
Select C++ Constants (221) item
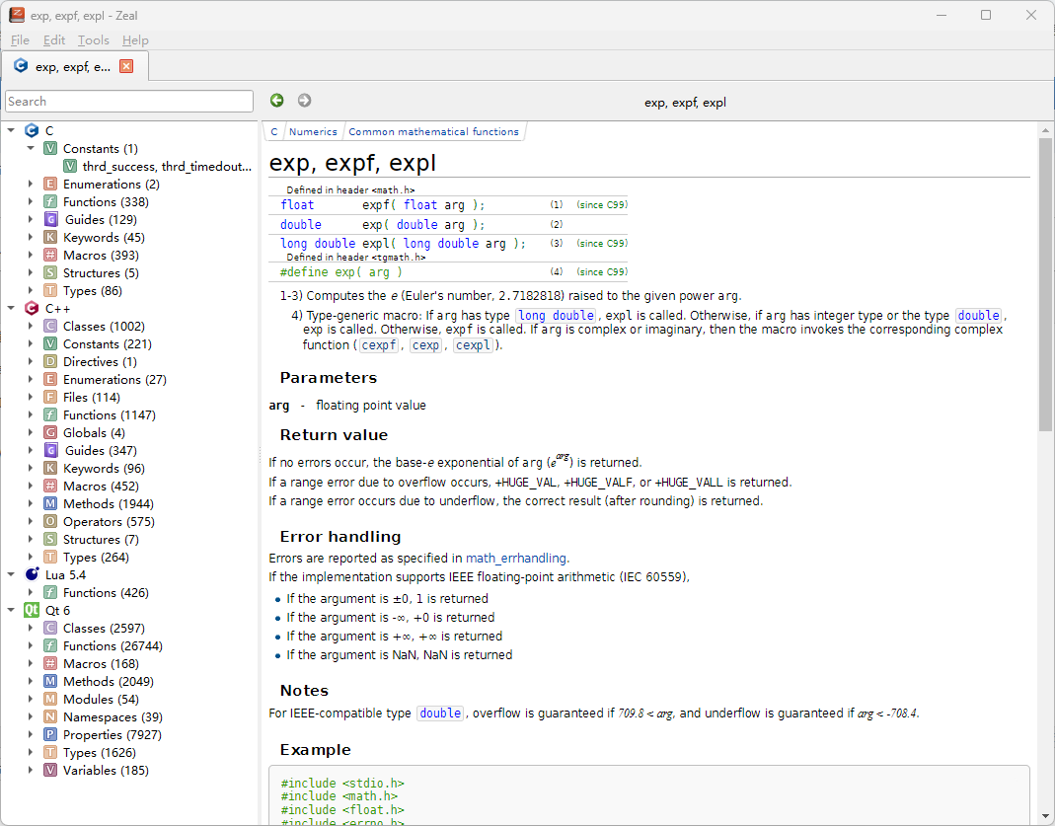[x=108, y=343]
